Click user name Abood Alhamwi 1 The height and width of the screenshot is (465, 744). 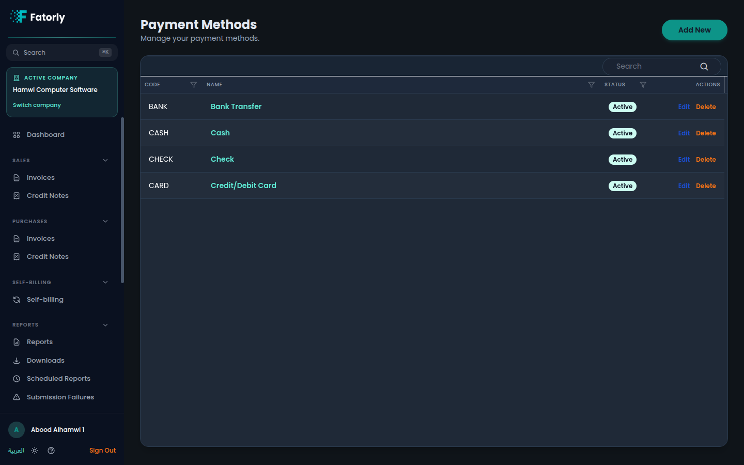58,430
